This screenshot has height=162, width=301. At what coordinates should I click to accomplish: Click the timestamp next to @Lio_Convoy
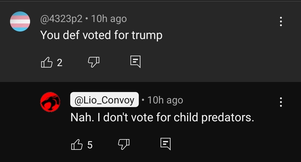tap(165, 100)
